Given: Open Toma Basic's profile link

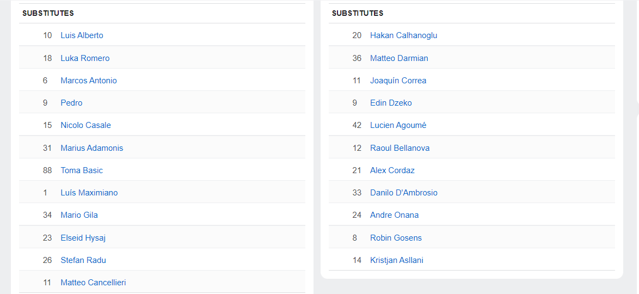Looking at the screenshot, I should click(82, 170).
